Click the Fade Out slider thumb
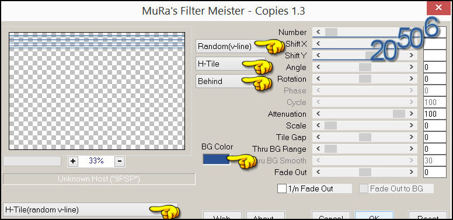This screenshot has width=453, height=220. pos(365,172)
